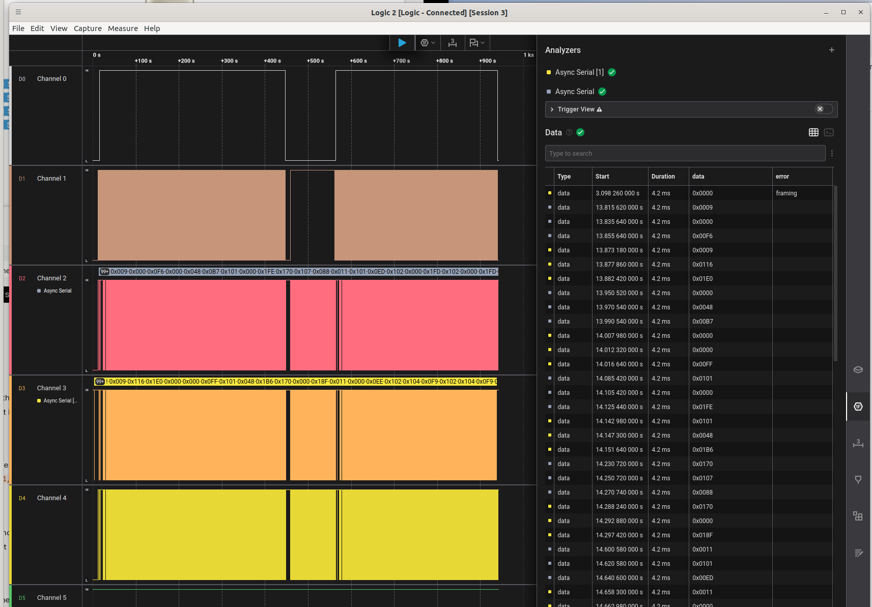Open the Measure menu
This screenshot has width=872, height=607.
pos(123,28)
